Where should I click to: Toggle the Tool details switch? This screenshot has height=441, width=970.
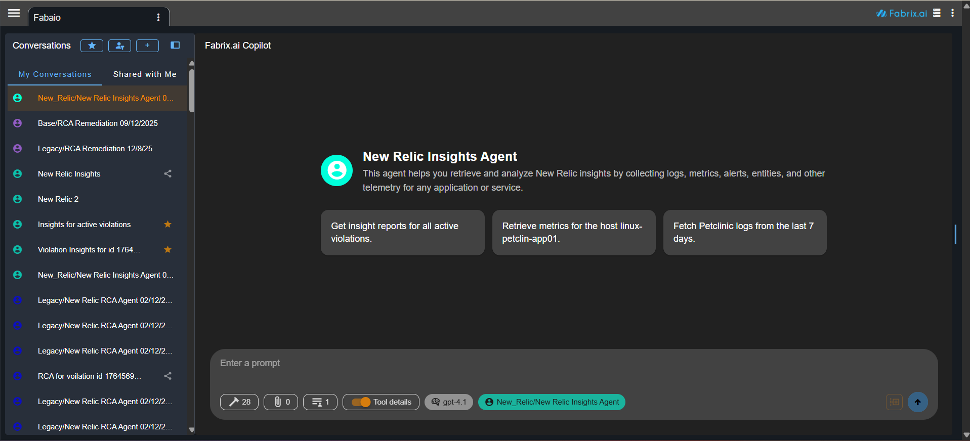[x=361, y=402]
